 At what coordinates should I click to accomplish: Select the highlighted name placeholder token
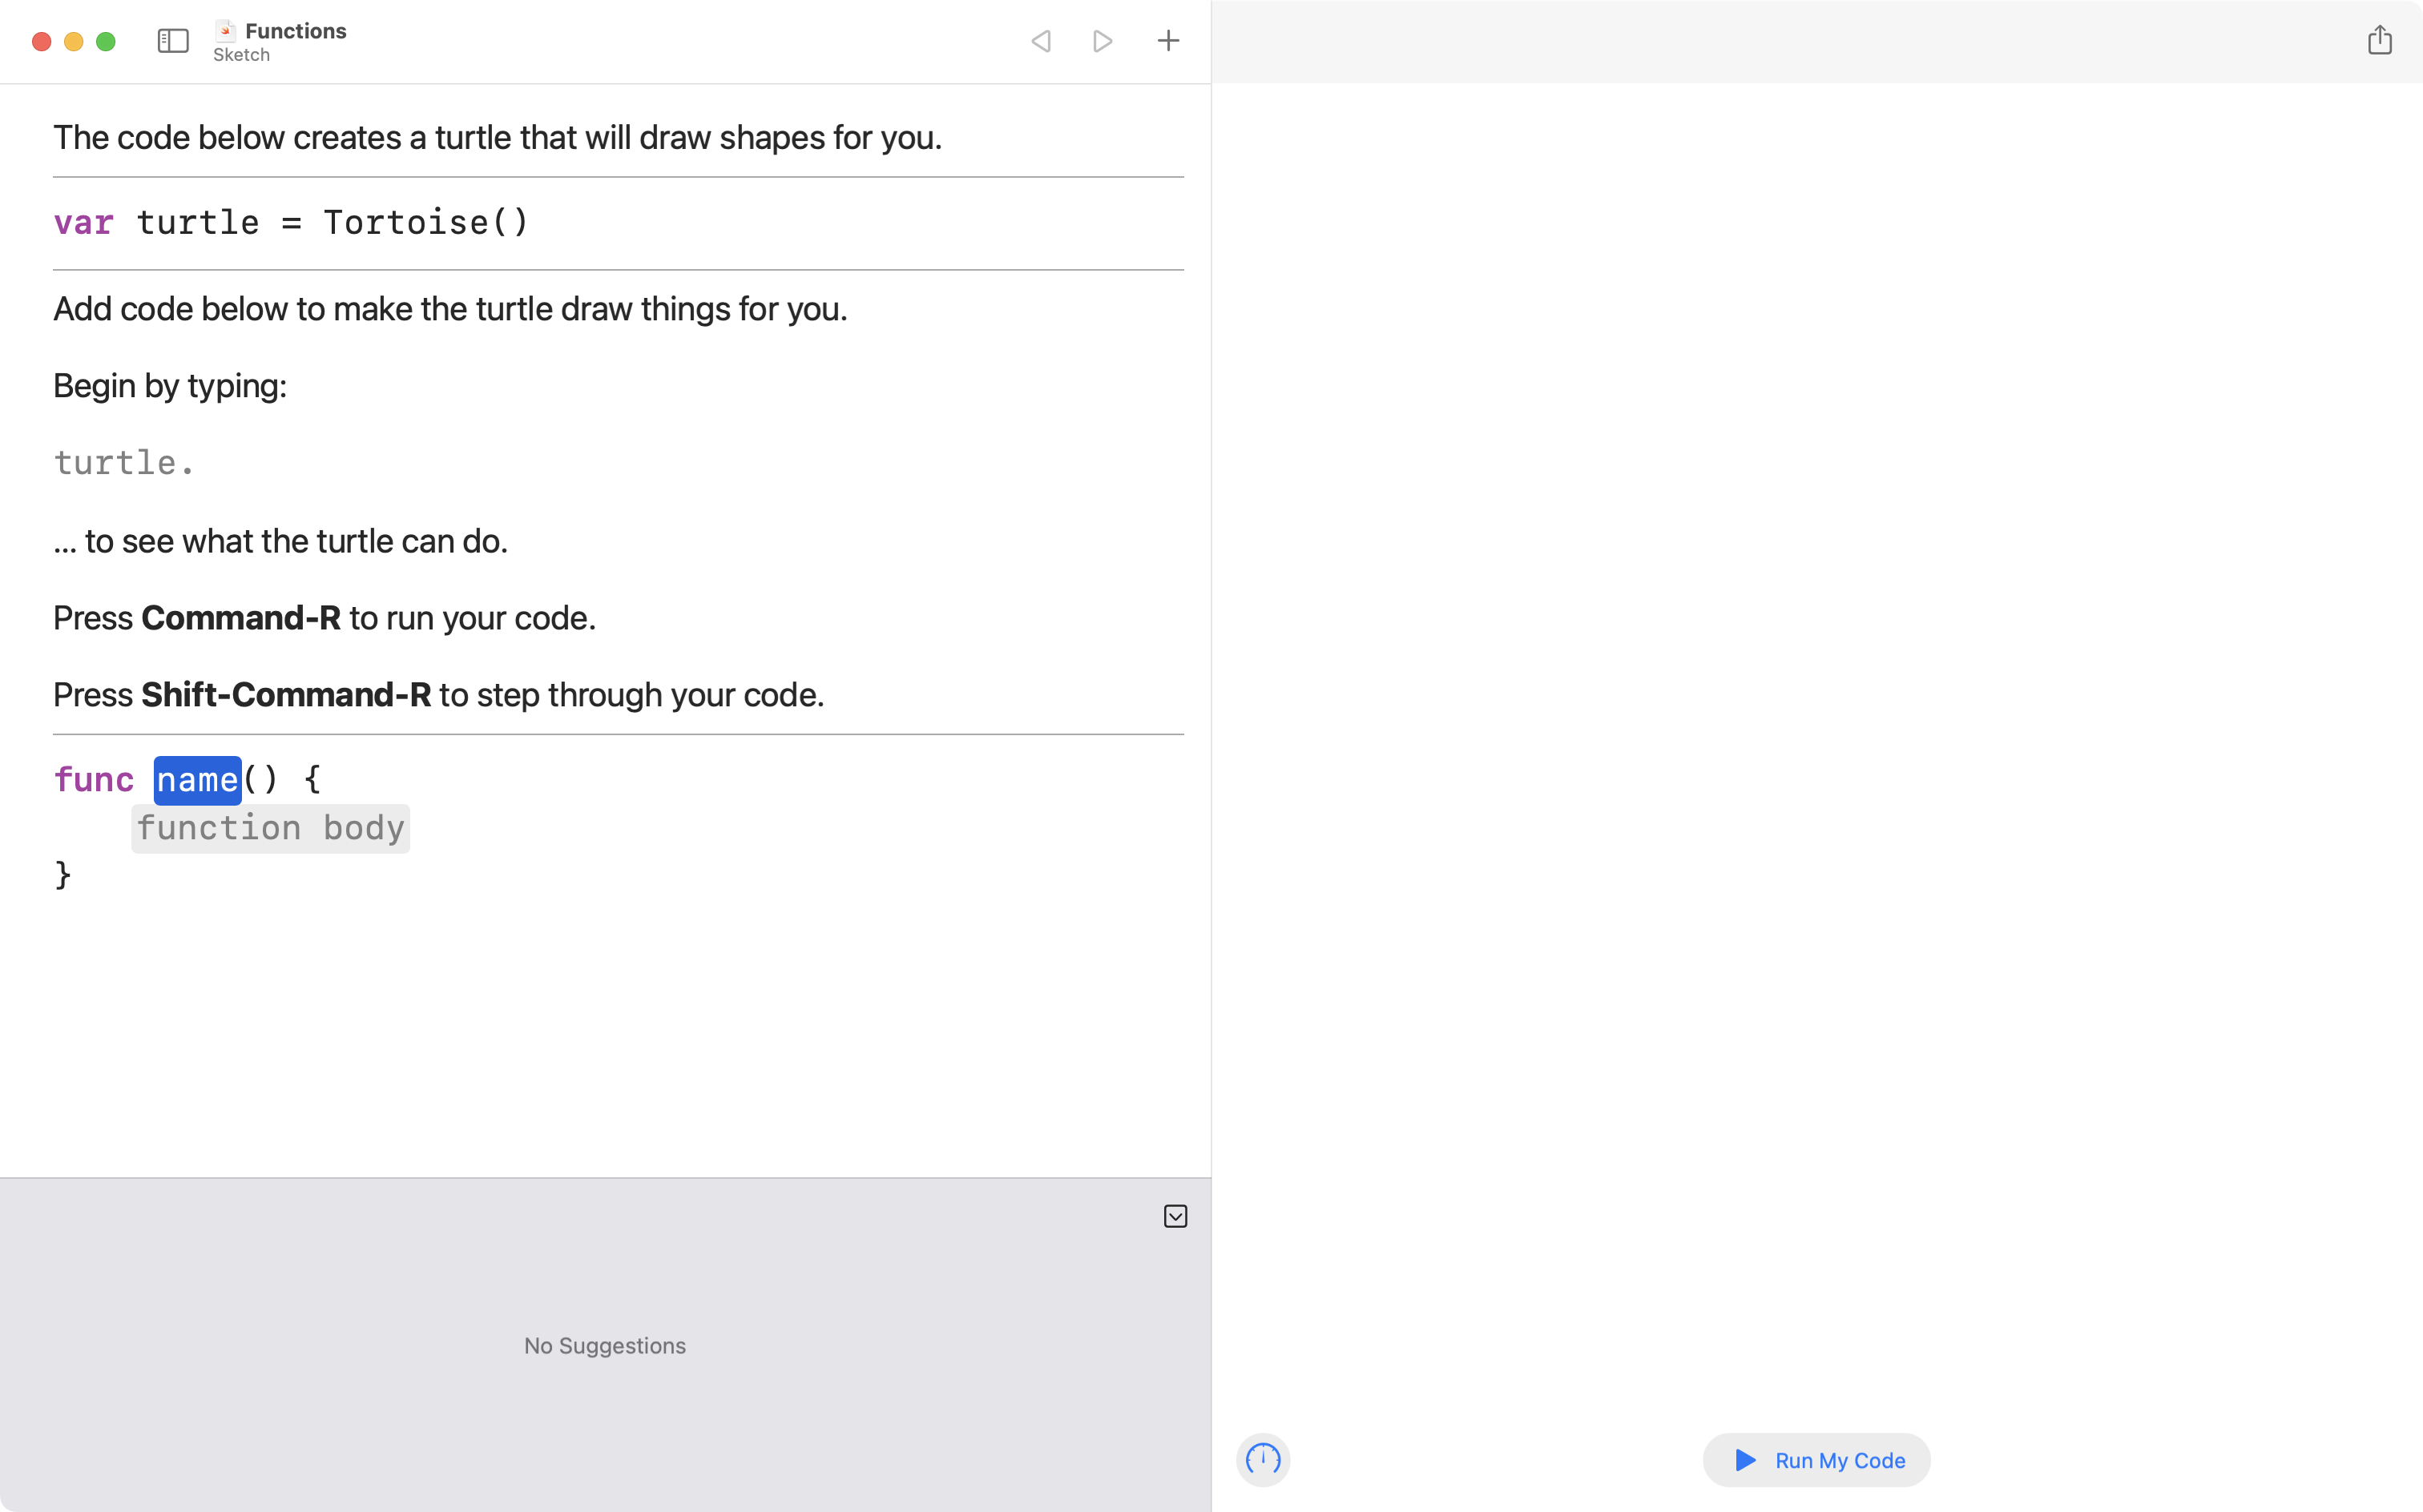click(196, 779)
